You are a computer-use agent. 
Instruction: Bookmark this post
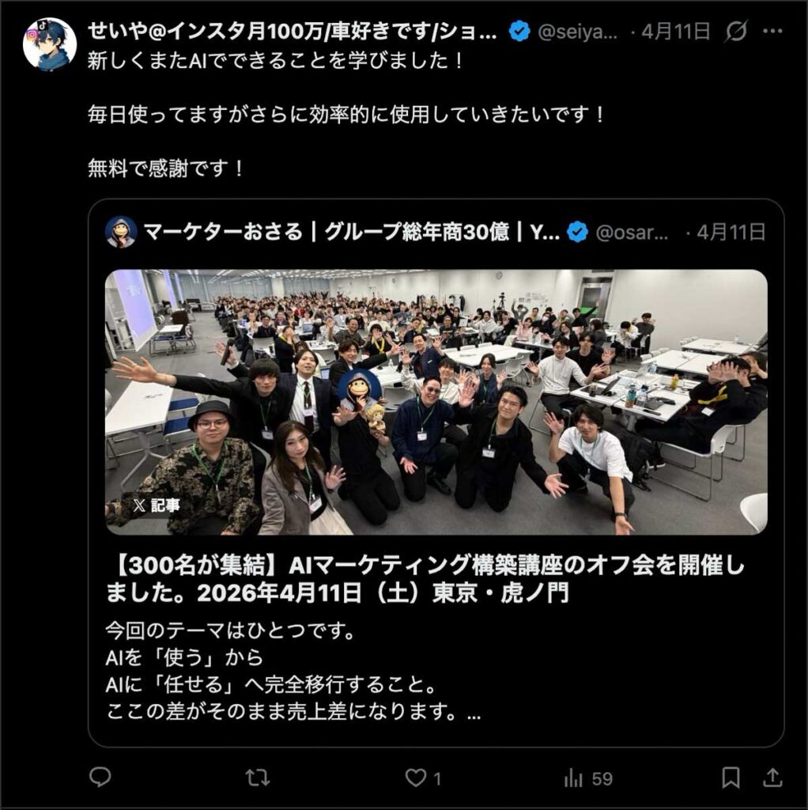731,778
